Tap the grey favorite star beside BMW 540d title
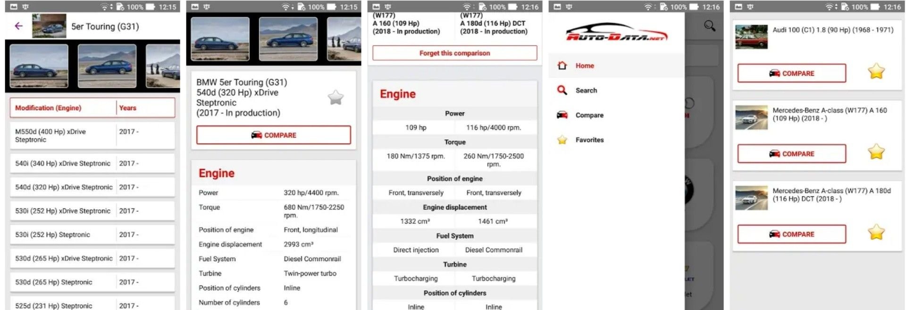This screenshot has height=310, width=906. pyautogui.click(x=336, y=97)
